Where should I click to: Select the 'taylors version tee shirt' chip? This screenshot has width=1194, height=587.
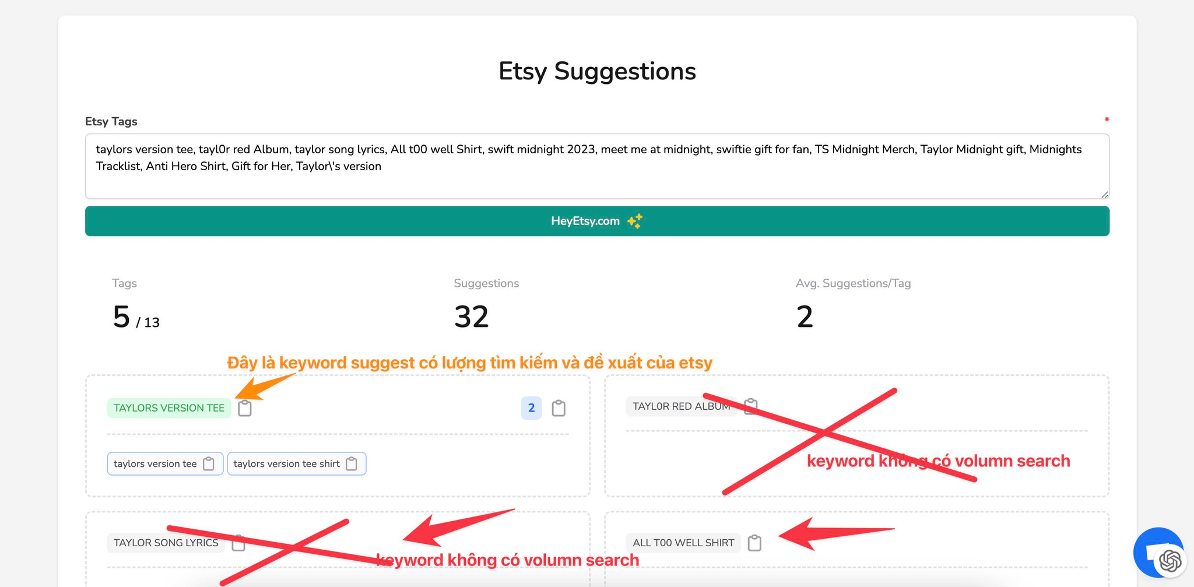tap(297, 464)
